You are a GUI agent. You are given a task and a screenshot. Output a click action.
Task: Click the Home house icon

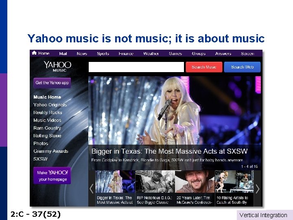coord(34,53)
